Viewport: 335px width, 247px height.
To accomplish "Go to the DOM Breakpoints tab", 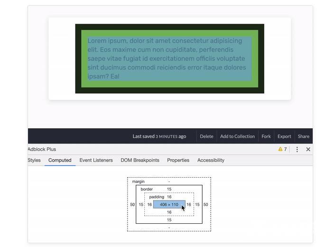I will point(140,160).
